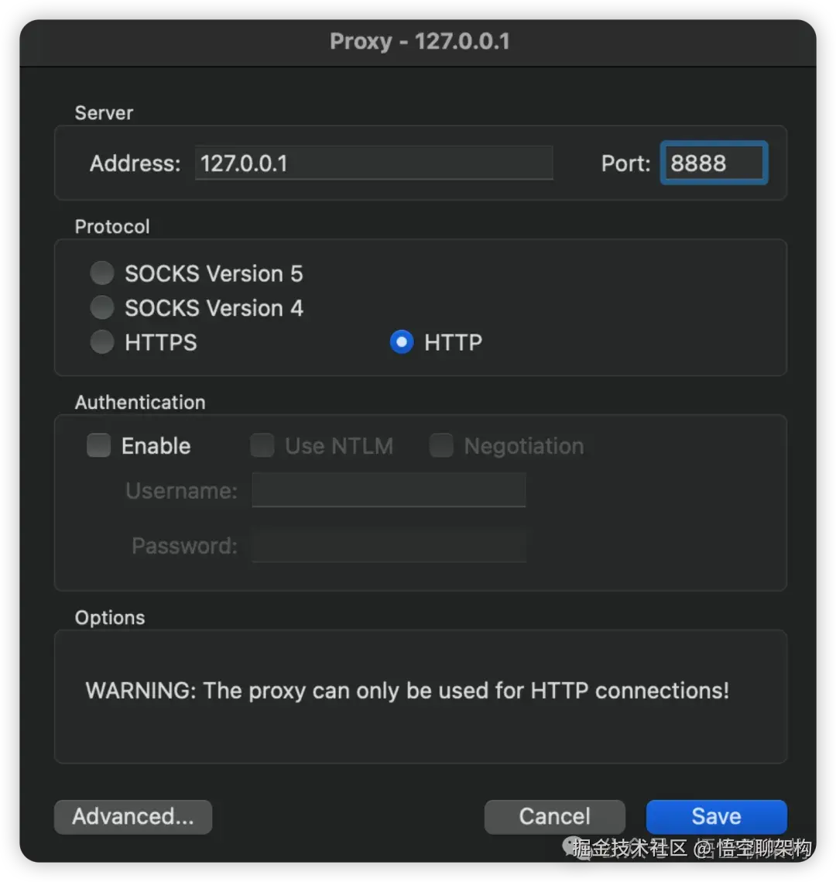Click the Password text field
836x882 pixels.
[389, 546]
